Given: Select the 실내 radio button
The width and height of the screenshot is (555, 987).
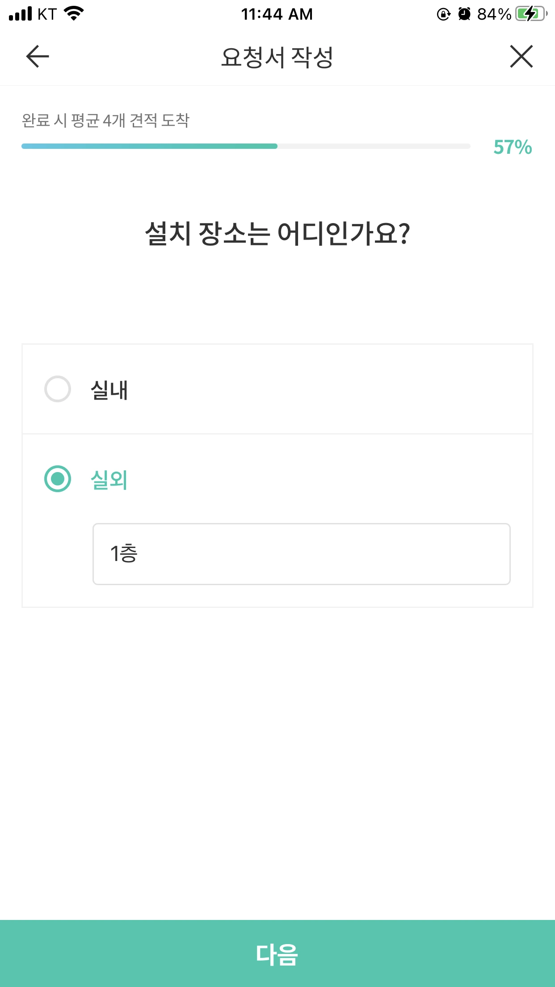Looking at the screenshot, I should [x=58, y=389].
